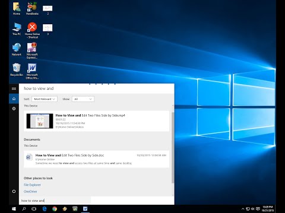Click the taskbar search magnifier icon
This screenshot has height=213, width=285.
tap(24, 209)
